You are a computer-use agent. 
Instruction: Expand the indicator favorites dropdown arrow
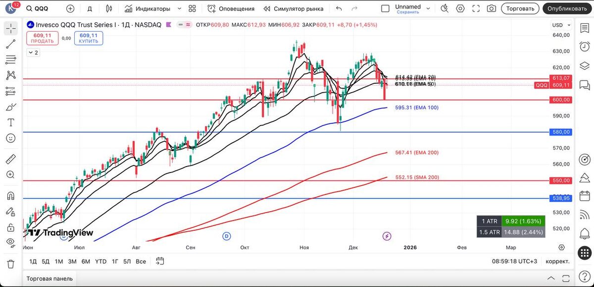point(179,8)
